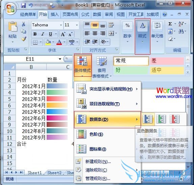
Task: Align text right
Action: pos(102,33)
